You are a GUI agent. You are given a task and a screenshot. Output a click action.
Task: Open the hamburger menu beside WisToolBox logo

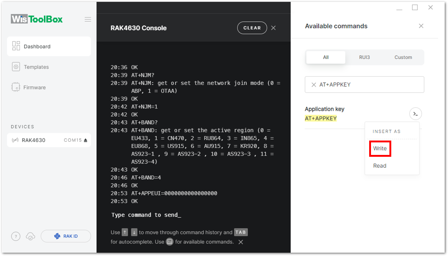[88, 19]
